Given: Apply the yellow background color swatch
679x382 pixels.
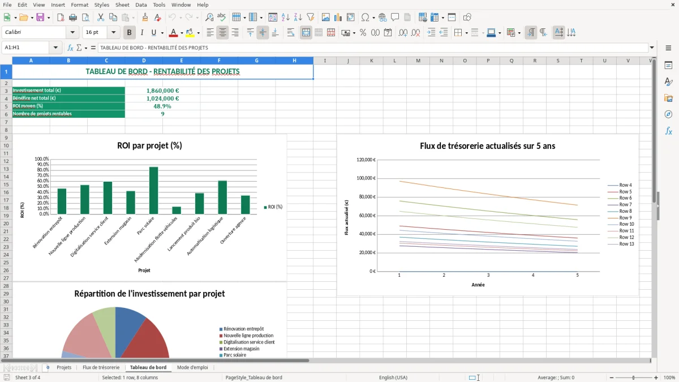Looking at the screenshot, I should (190, 33).
